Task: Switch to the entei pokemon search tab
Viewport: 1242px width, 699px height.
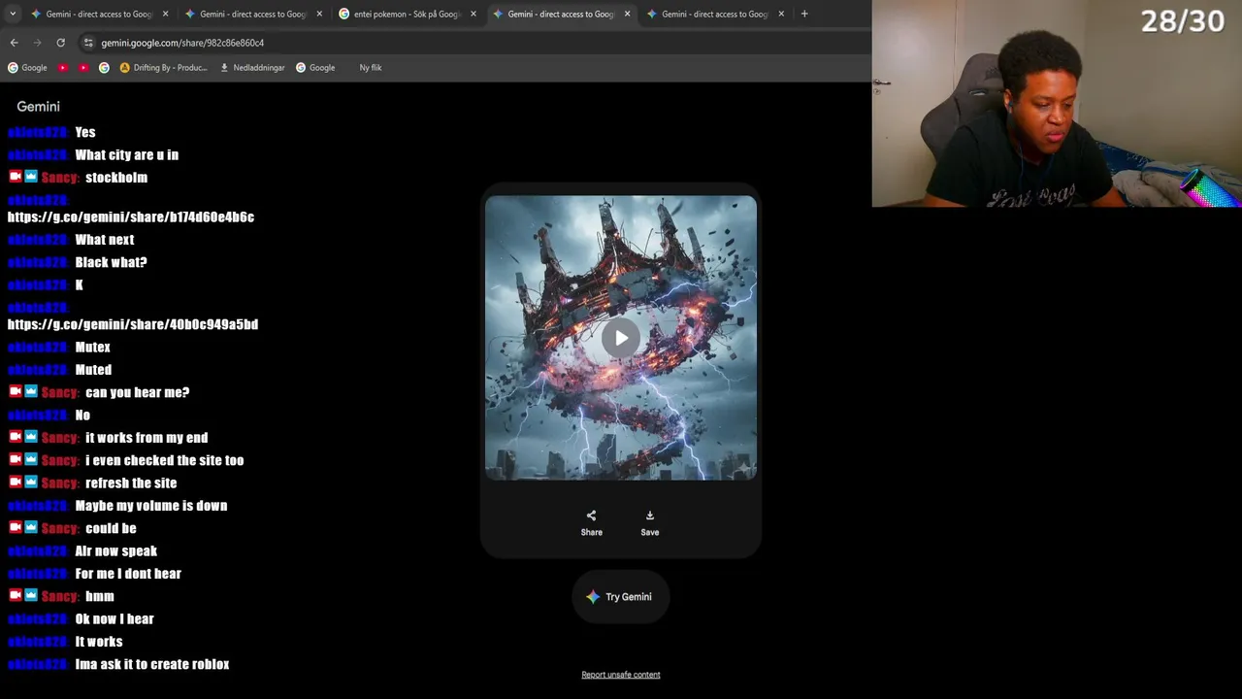Action: pyautogui.click(x=406, y=14)
